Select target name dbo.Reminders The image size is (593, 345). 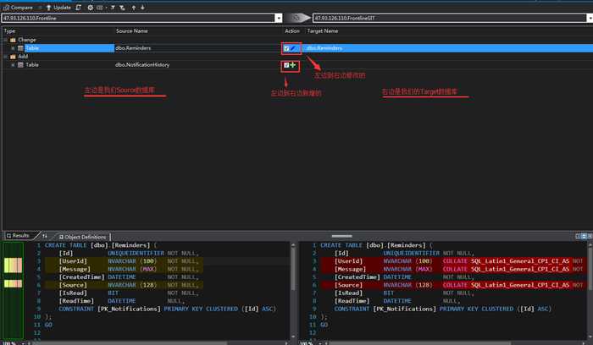[x=324, y=48]
